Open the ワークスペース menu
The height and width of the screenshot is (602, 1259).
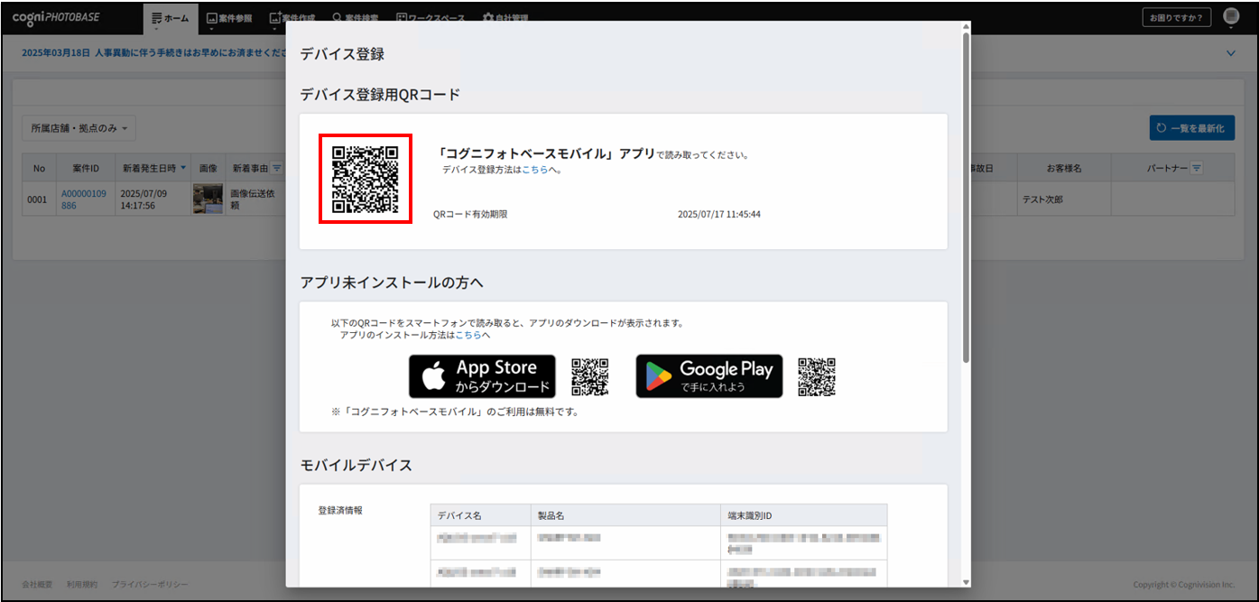pos(431,18)
